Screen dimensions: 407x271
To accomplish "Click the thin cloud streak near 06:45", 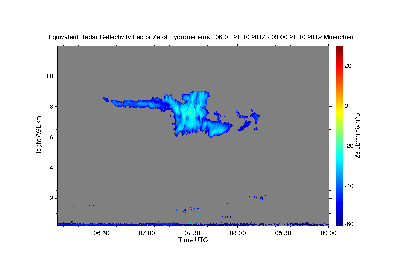I will [x=136, y=103].
